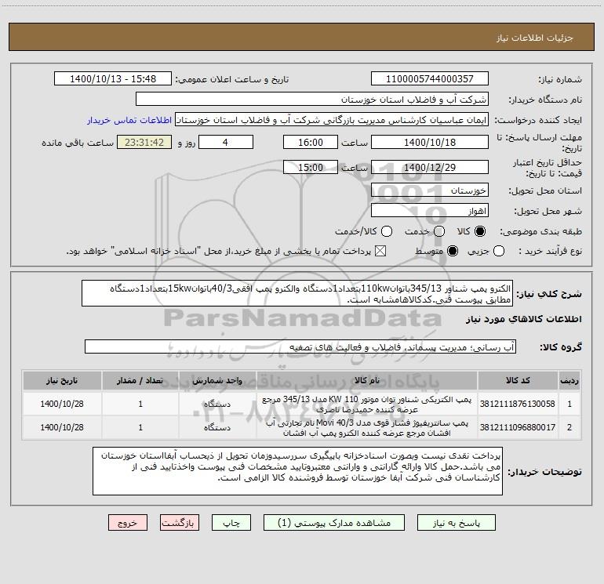Click the کد کالا column header
This screenshot has width=604, height=584.
(x=518, y=380)
